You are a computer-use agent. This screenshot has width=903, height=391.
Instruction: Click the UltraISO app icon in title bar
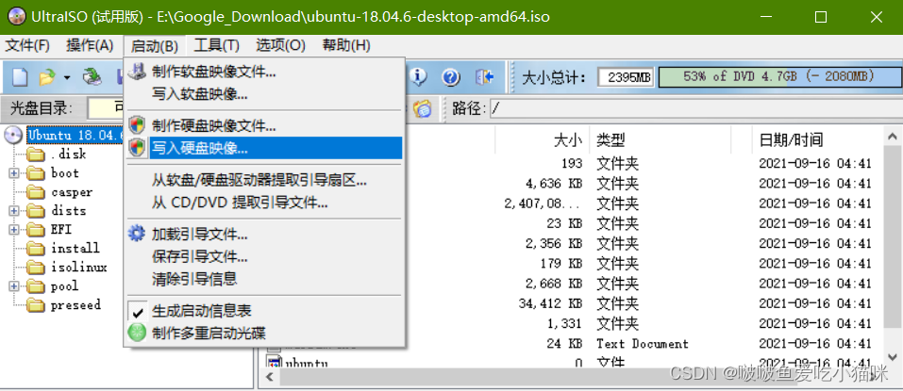pos(16,17)
